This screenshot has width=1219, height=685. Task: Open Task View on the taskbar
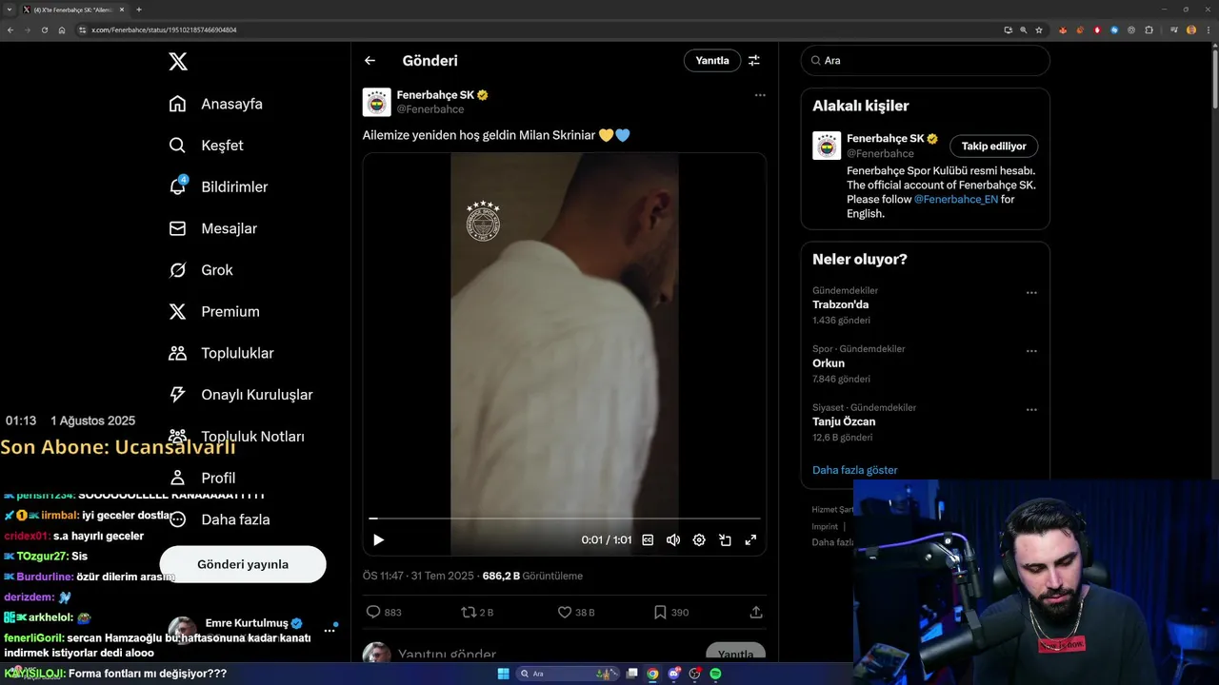coord(632,674)
